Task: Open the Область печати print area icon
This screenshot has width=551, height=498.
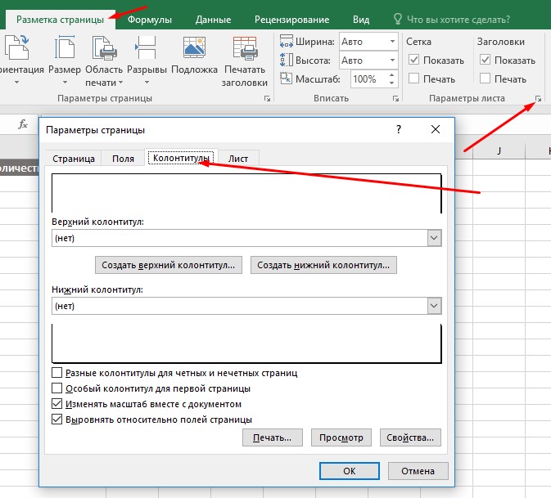Action: (103, 51)
